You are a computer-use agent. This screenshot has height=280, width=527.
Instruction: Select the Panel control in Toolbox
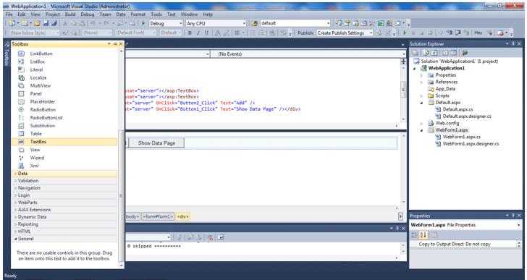pyautogui.click(x=64, y=93)
